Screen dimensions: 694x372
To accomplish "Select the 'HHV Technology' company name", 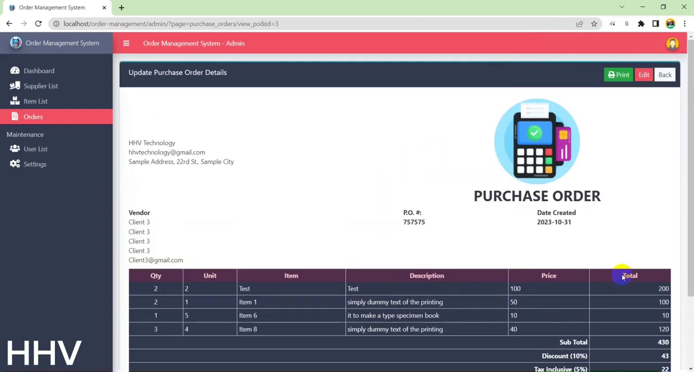I will (x=152, y=143).
